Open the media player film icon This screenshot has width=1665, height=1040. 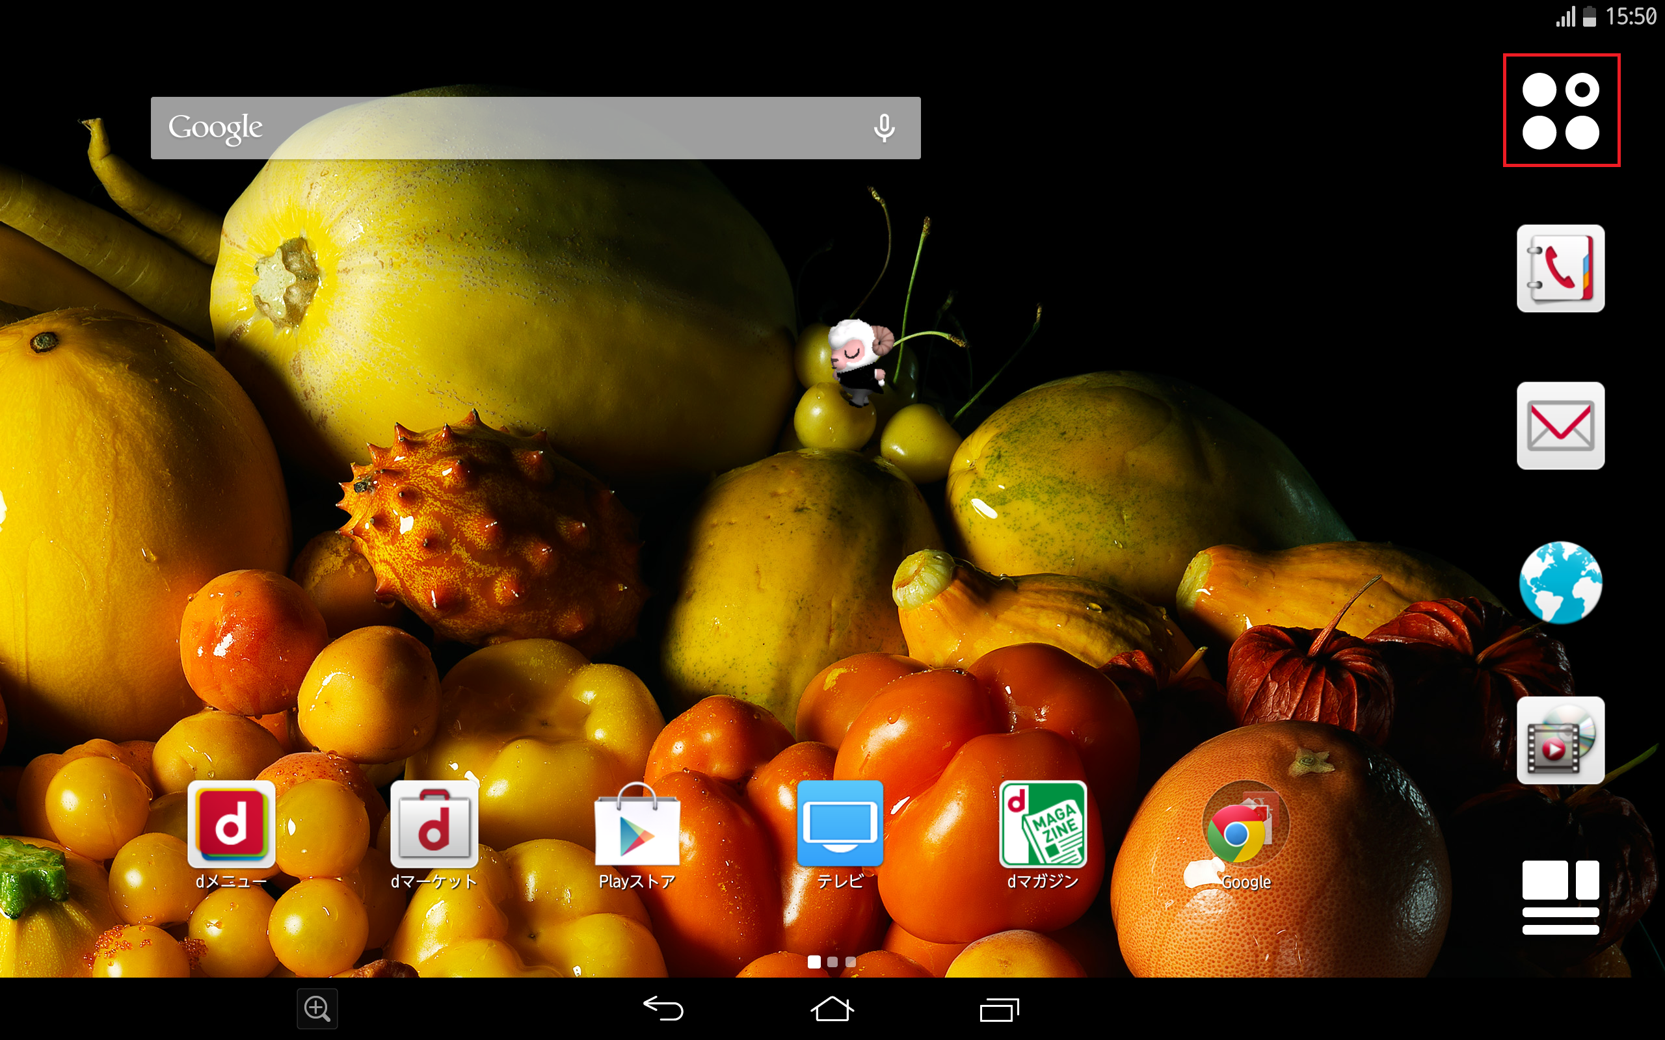[1560, 740]
